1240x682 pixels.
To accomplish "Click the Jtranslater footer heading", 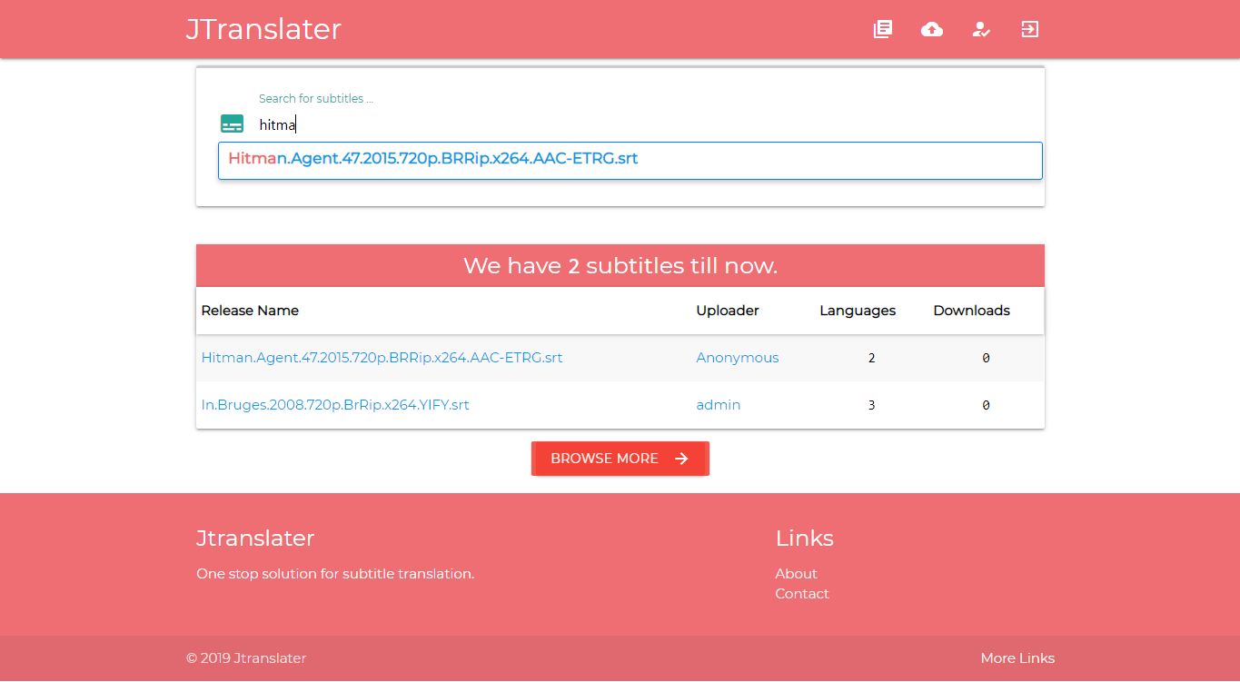I will pos(255,539).
